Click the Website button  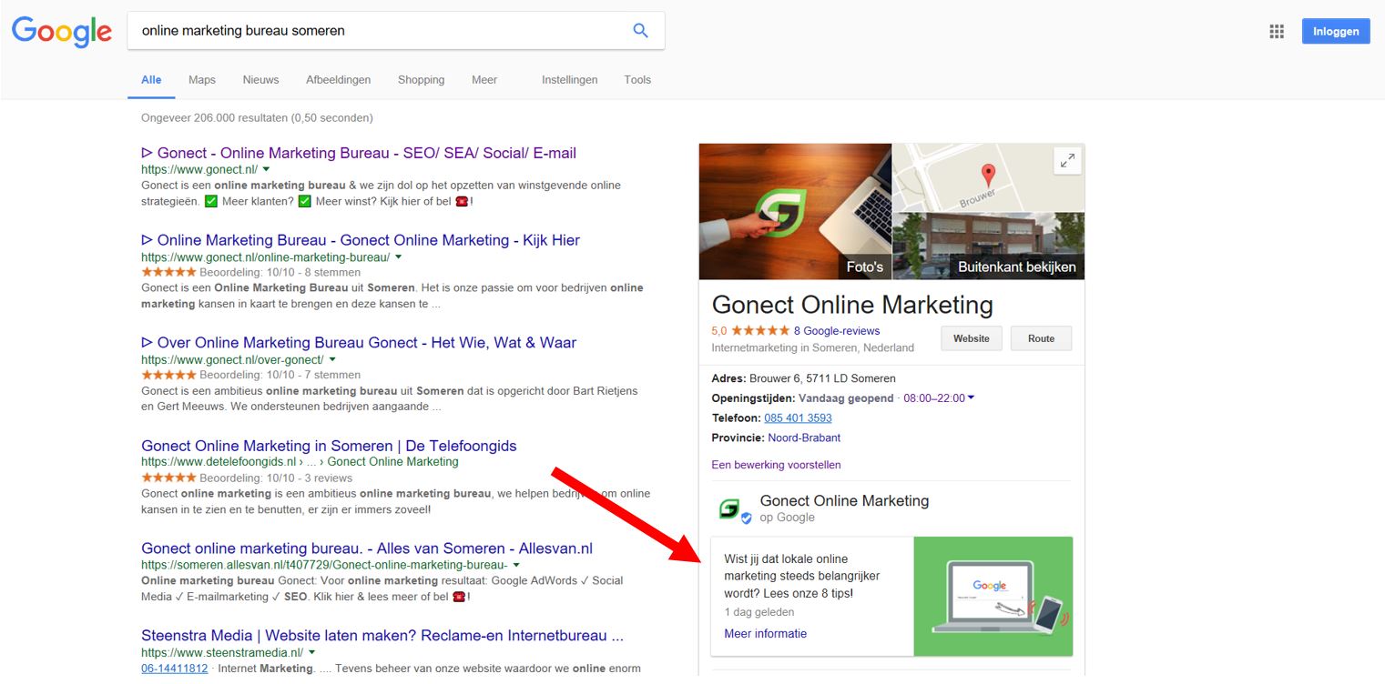[971, 338]
